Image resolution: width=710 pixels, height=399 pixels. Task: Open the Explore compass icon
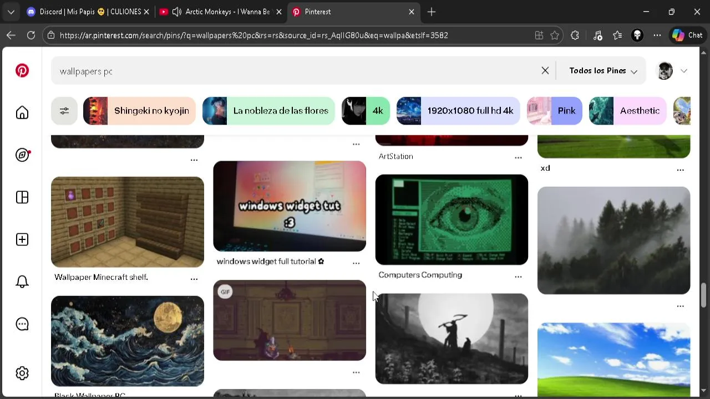22,155
